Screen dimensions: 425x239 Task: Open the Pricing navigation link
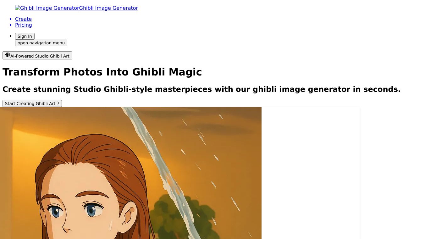(x=24, y=25)
